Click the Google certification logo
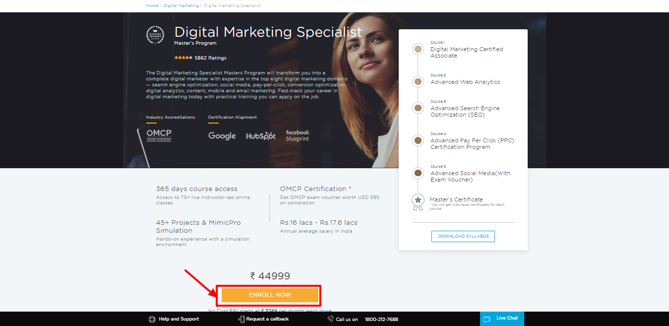The image size is (669, 326). [x=222, y=136]
